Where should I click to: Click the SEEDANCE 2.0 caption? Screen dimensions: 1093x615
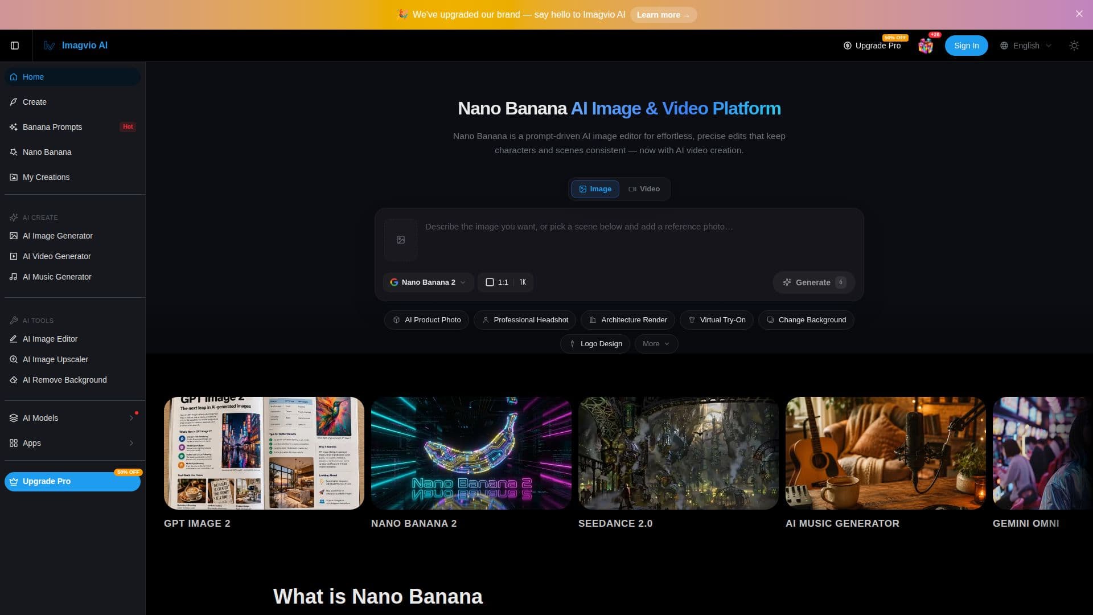pos(615,523)
